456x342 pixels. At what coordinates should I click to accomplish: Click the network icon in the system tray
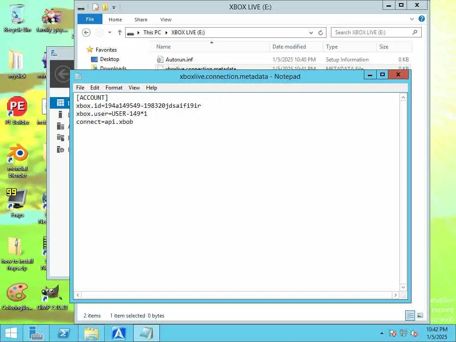point(403,333)
